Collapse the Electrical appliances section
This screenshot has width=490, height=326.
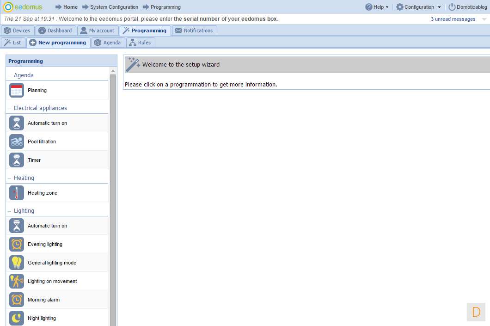tap(9, 109)
